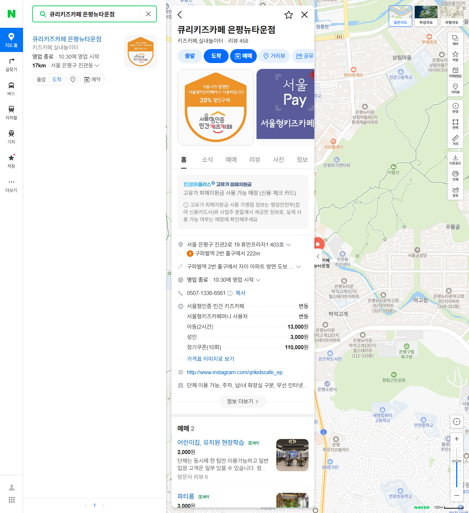Viewport: 469px width, 513px height.
Task: Click the current location target icon
Action: pos(457,421)
